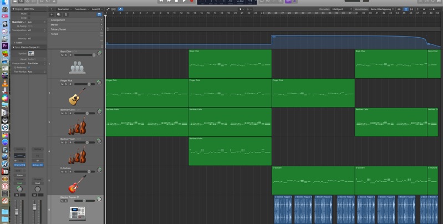The image size is (443, 224).
Task: Open the Freeze-Modus Pre-Fader dropdown
Action: (36, 64)
